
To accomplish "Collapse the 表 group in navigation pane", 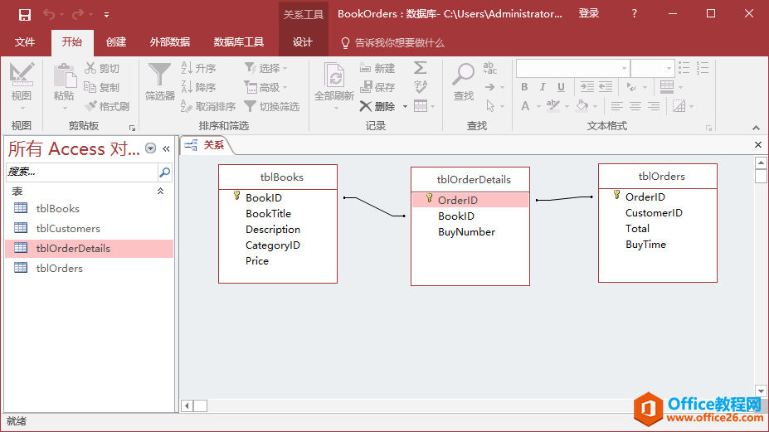I will (160, 192).
